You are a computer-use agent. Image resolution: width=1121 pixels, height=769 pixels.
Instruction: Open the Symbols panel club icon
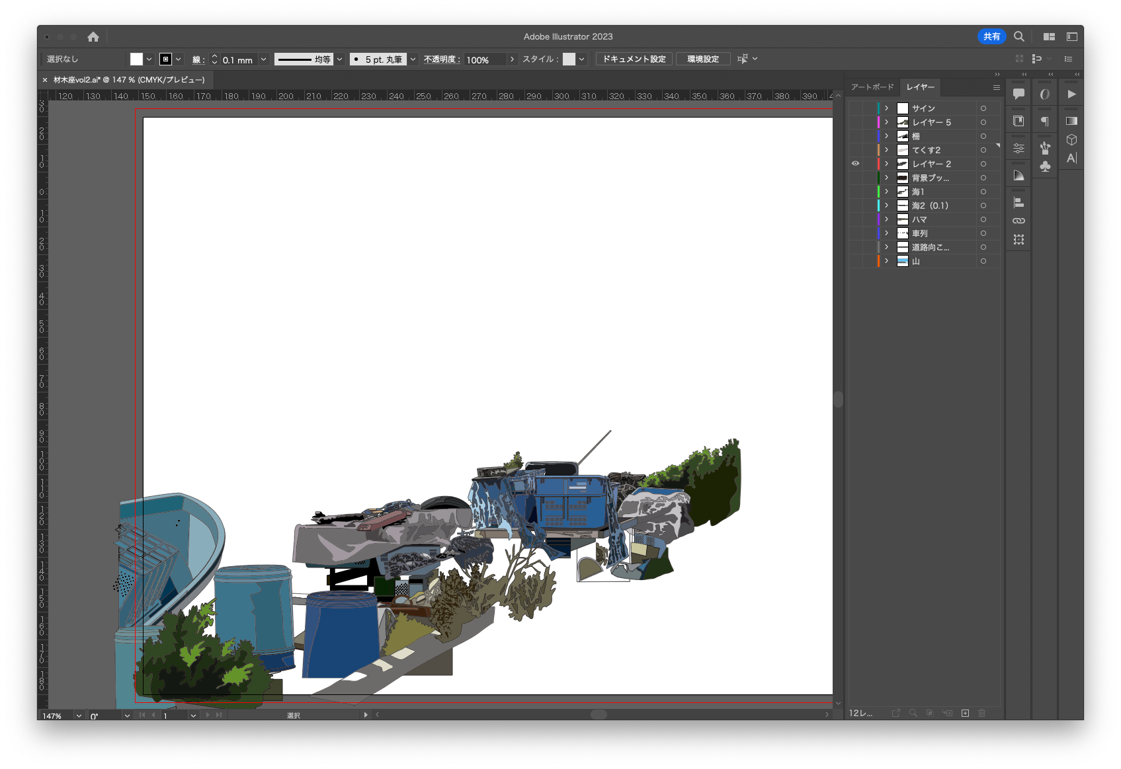coord(1045,166)
